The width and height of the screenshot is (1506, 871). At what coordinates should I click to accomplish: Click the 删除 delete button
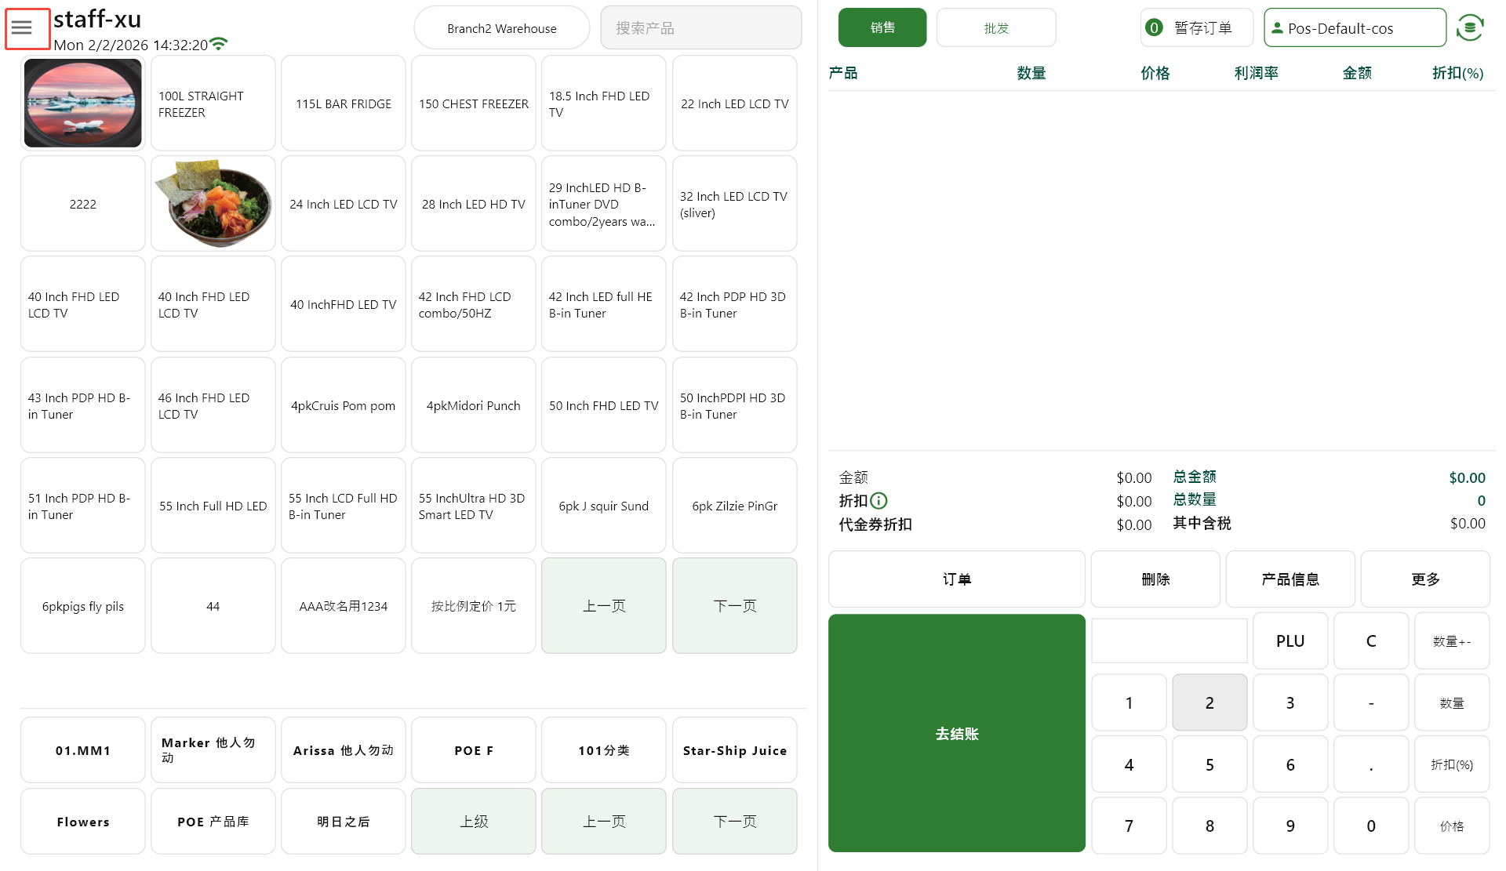[1155, 579]
